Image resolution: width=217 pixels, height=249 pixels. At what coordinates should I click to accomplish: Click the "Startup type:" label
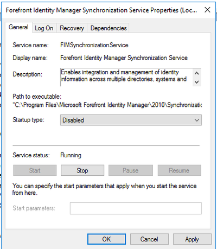28,120
